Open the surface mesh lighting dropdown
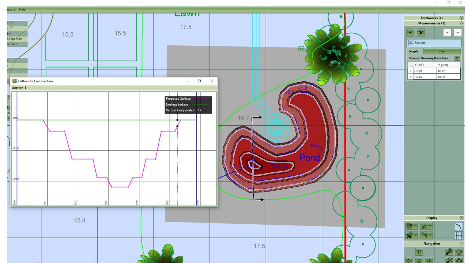This screenshot has height=263, width=468. 411,235
